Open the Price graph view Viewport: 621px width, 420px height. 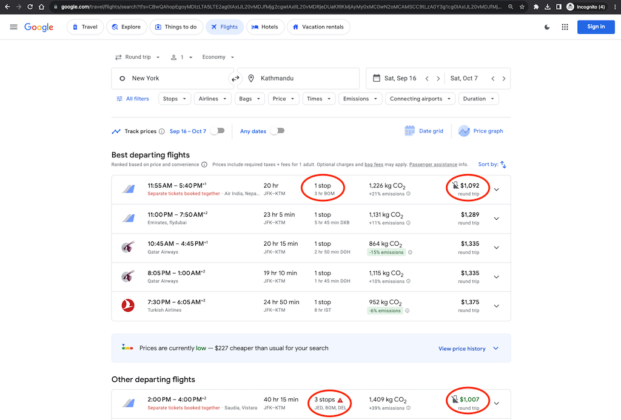480,131
